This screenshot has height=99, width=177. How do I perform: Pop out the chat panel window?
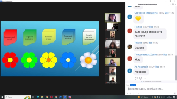[x=173, y=4]
